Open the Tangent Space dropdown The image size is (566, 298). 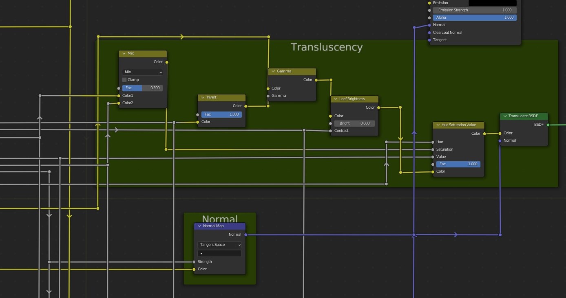tap(219, 245)
